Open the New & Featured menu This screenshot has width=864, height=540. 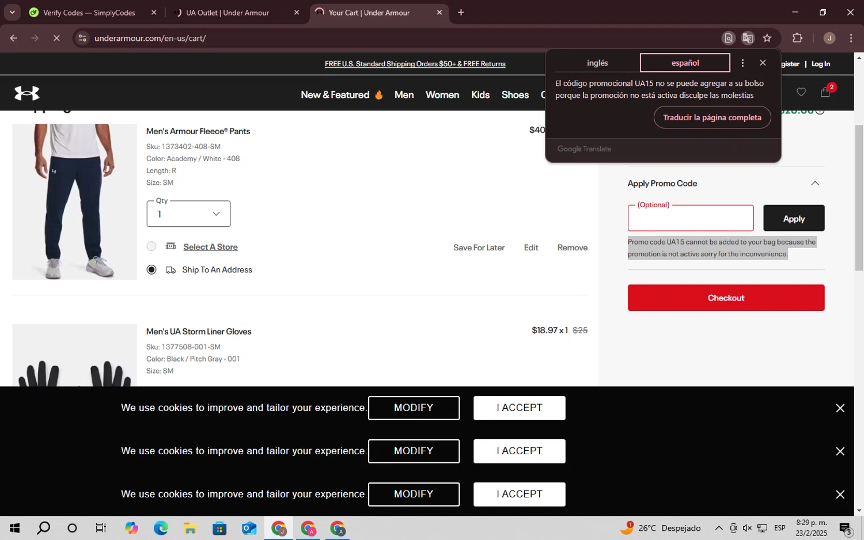coord(342,94)
